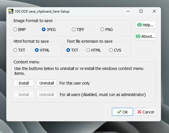Click 'Text file extension to save' label
The height and width of the screenshot is (133, 169).
90,41
